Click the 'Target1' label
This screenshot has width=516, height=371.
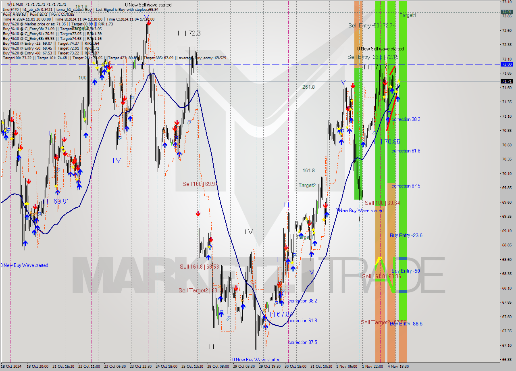[408, 15]
